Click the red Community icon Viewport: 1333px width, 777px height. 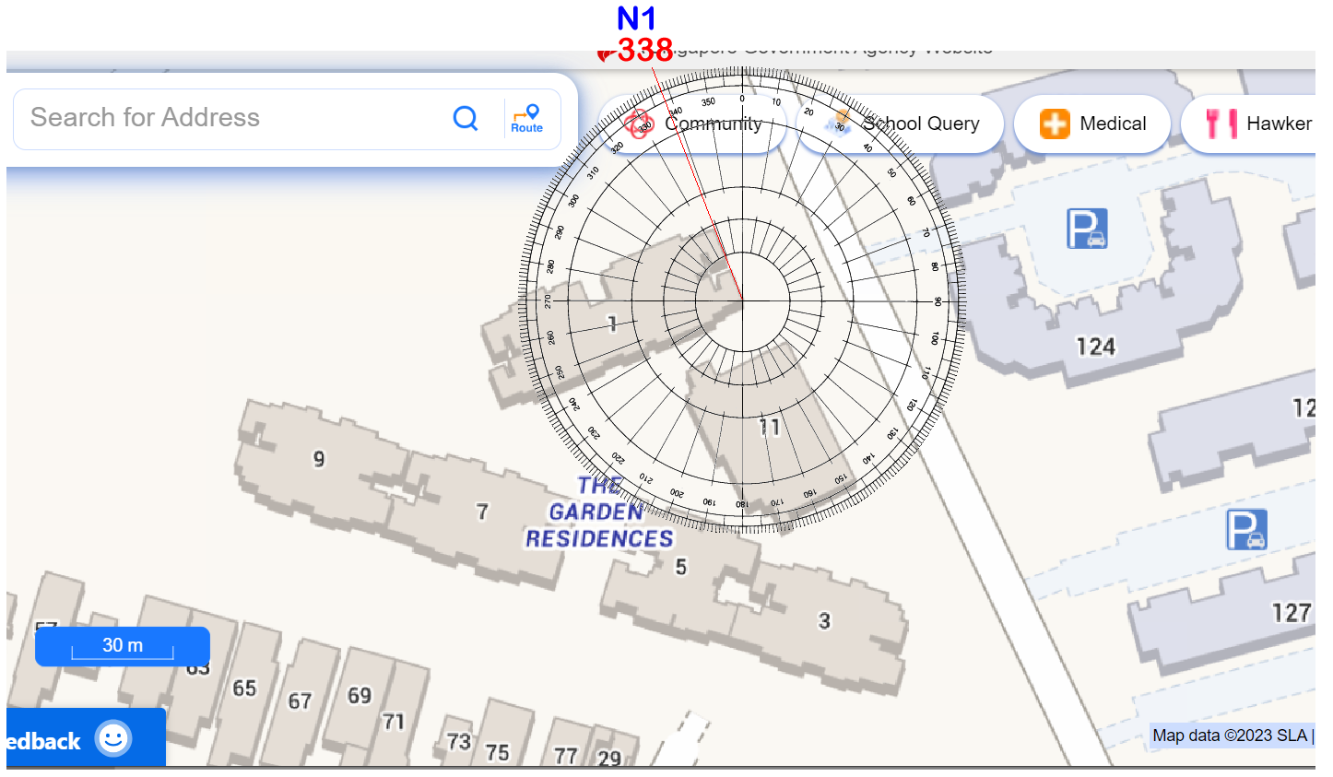point(638,124)
